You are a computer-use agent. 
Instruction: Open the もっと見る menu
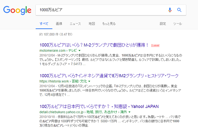(x=109, y=24)
